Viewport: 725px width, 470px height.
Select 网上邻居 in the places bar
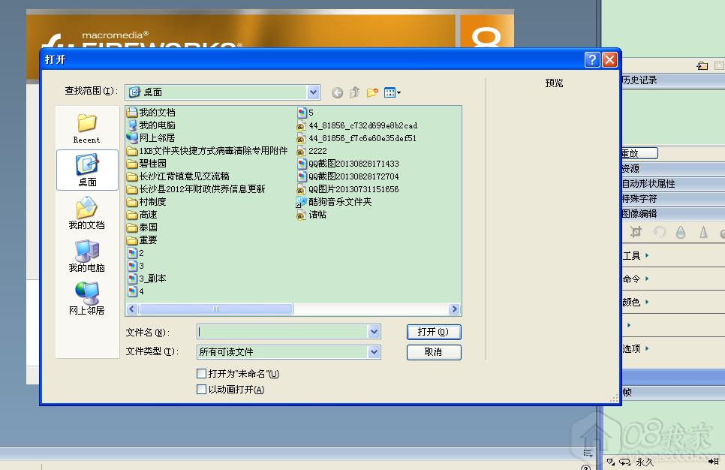[x=87, y=299]
